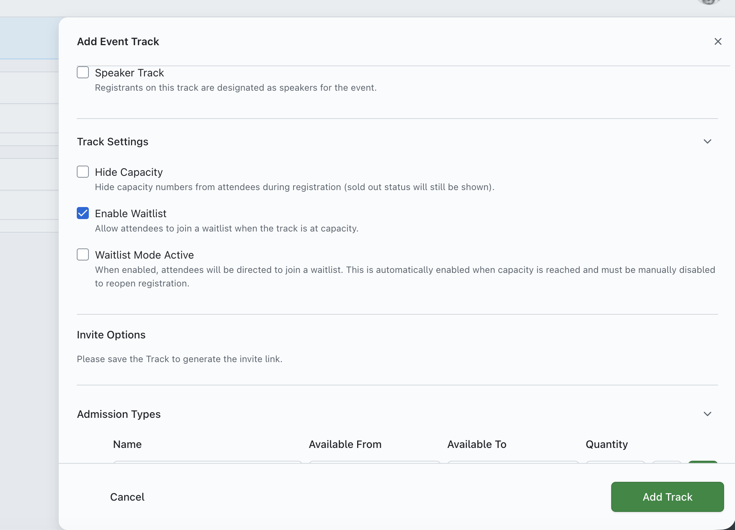Click the Name column header
735x530 pixels.
tap(127, 444)
